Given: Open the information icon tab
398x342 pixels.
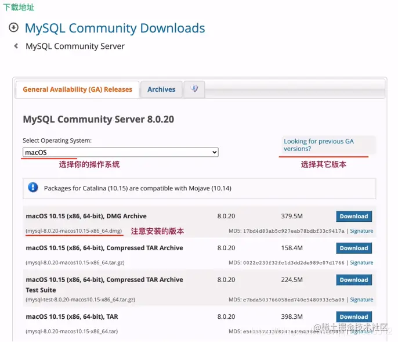Looking at the screenshot, I should pos(194,89).
